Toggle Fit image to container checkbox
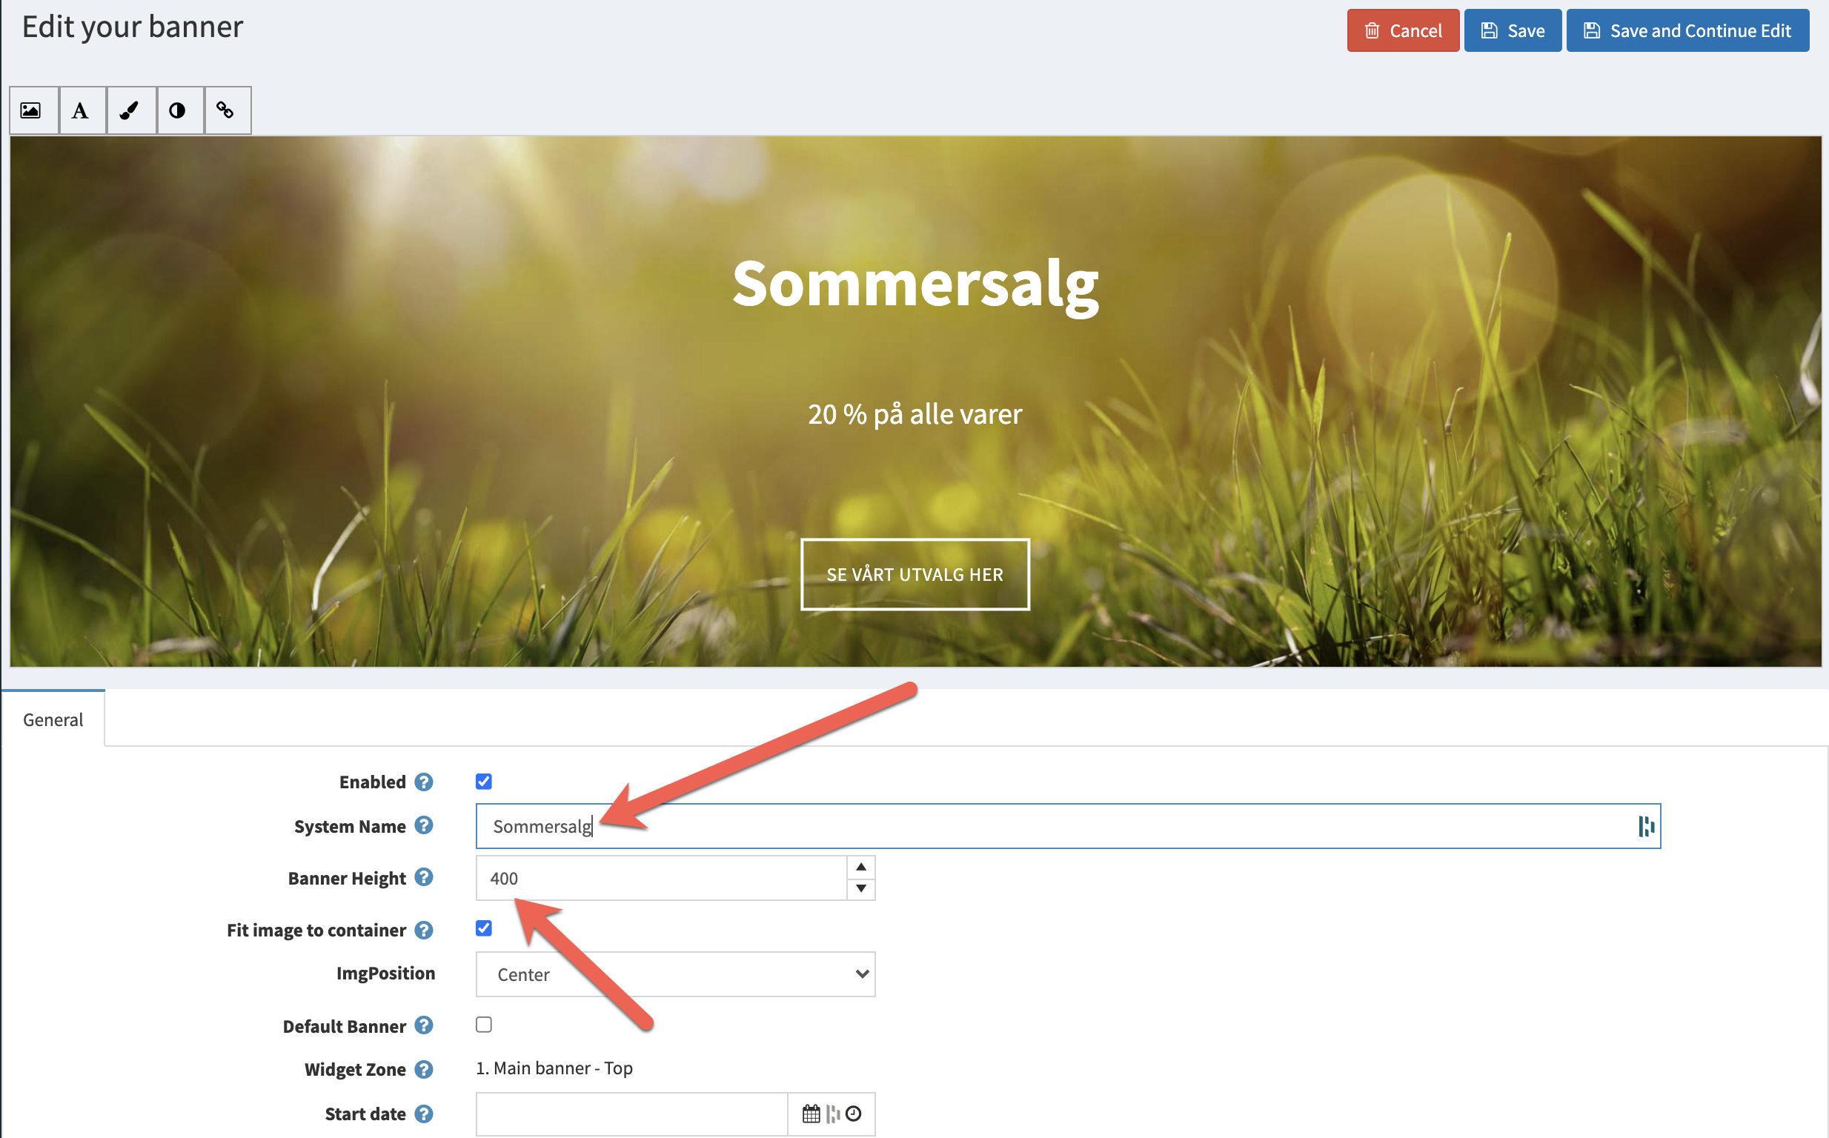The image size is (1829, 1138). coord(484,929)
